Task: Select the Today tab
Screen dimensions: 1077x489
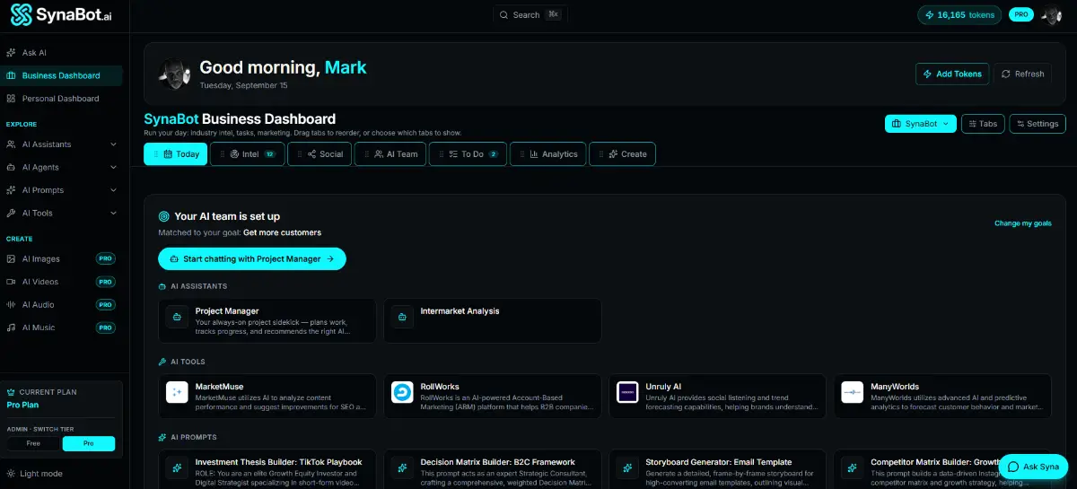Action: point(176,154)
